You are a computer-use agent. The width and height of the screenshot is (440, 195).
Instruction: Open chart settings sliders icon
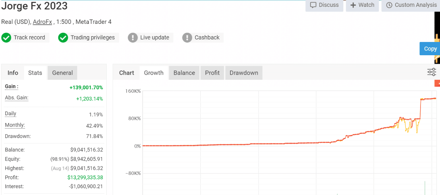431,72
